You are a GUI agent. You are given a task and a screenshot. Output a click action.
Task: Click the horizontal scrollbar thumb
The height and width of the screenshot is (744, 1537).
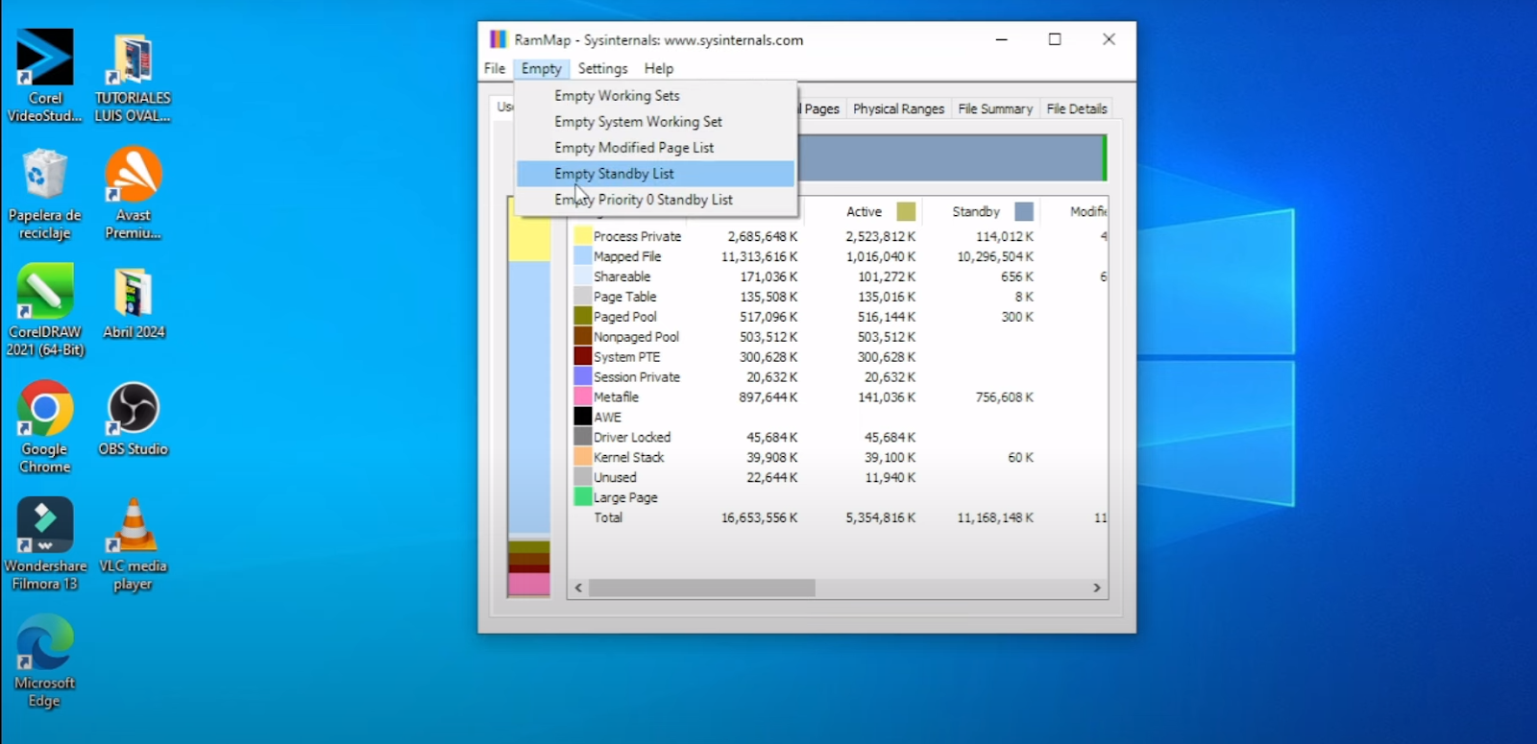(x=702, y=588)
